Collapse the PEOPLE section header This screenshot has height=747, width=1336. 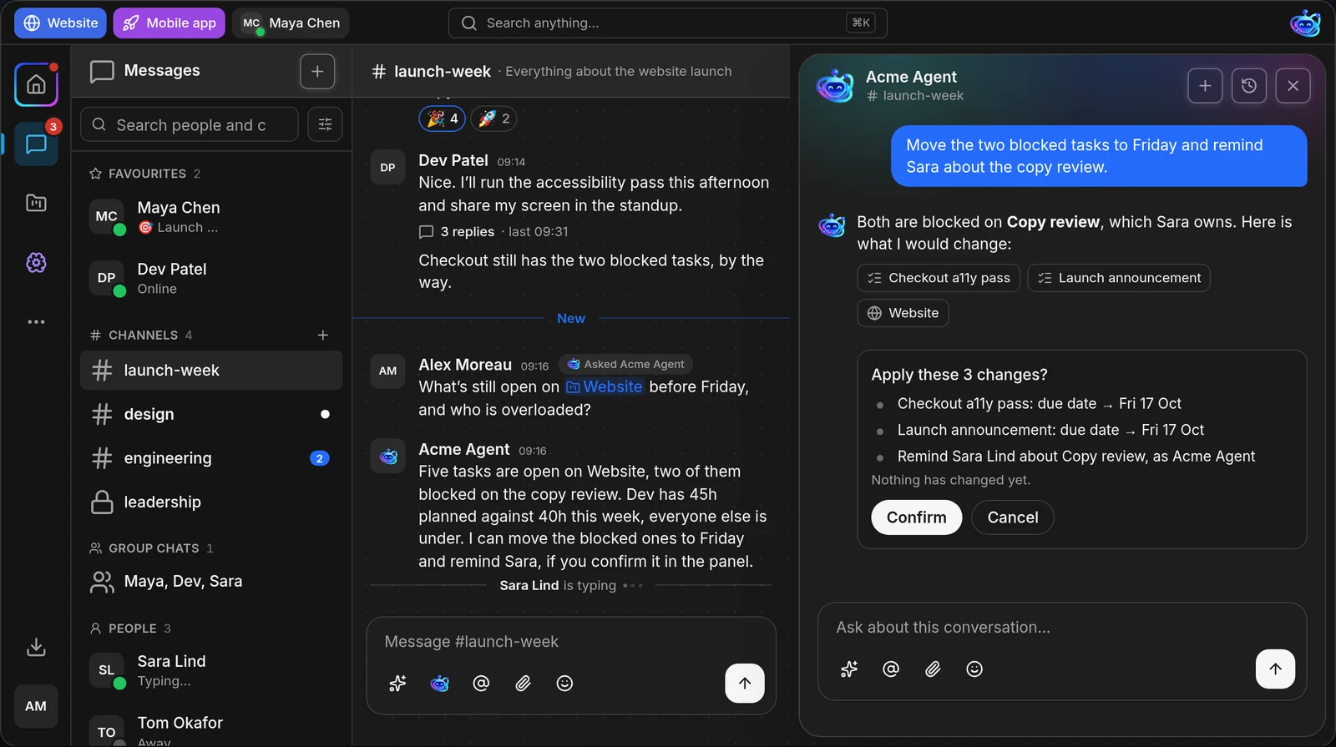point(129,628)
